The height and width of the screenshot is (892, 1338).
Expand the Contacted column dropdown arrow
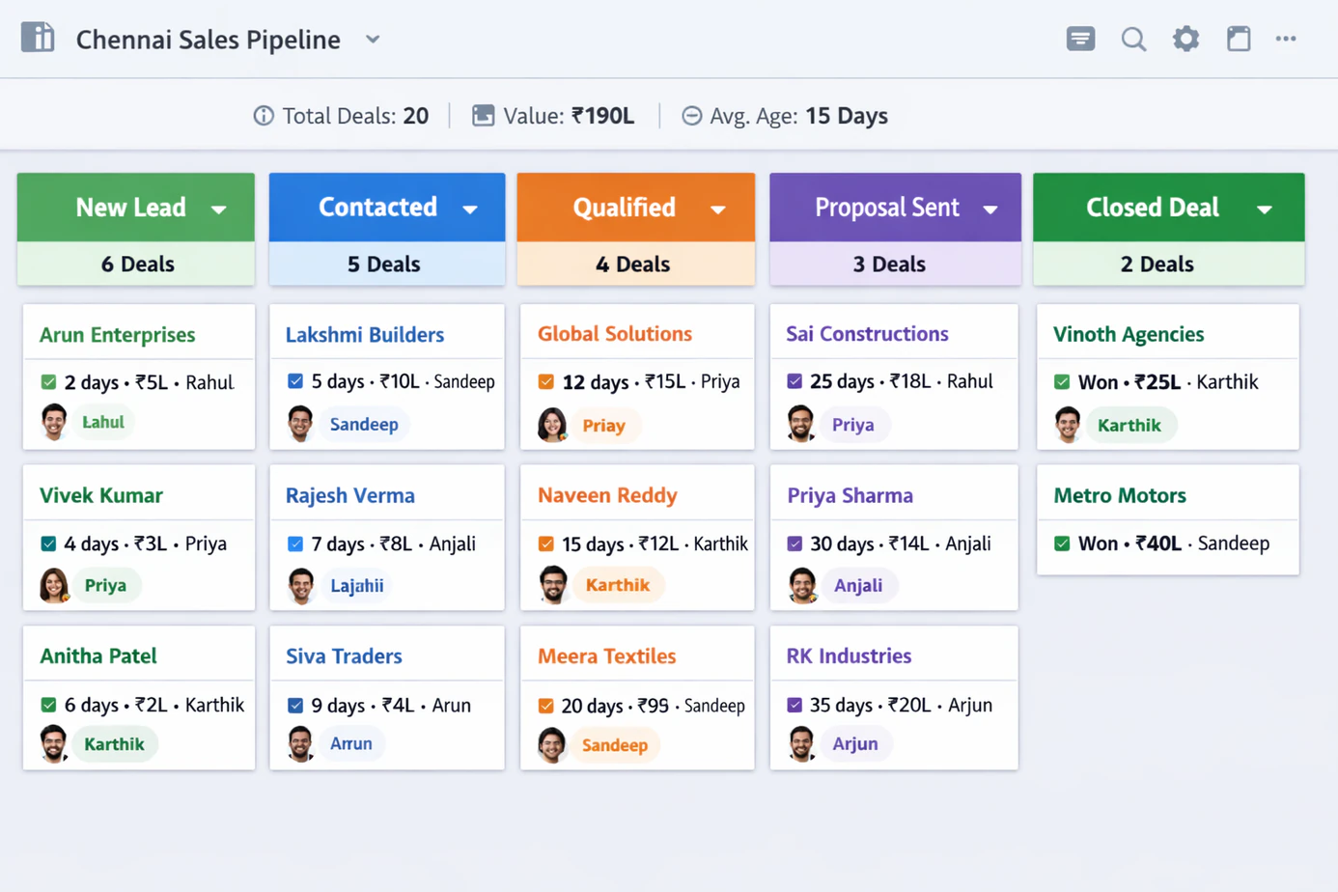[x=470, y=209]
